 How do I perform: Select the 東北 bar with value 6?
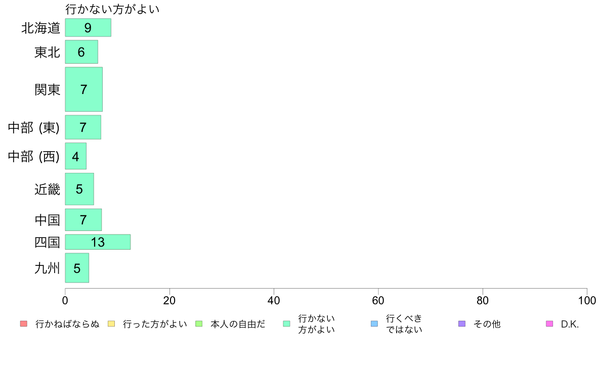click(81, 52)
